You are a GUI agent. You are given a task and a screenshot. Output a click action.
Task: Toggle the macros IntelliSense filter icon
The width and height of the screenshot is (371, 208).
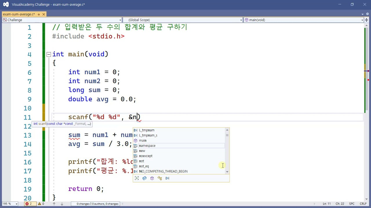pos(167,178)
